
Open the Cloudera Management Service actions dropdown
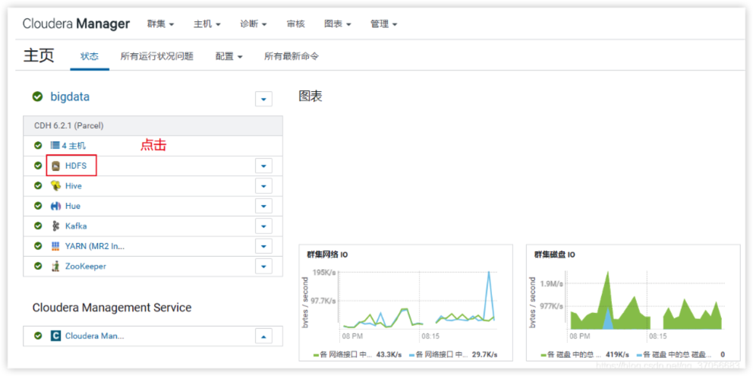263,336
